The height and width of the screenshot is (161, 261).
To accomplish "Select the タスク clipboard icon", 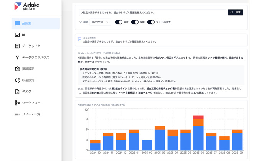I will pyautogui.click(x=17, y=92).
